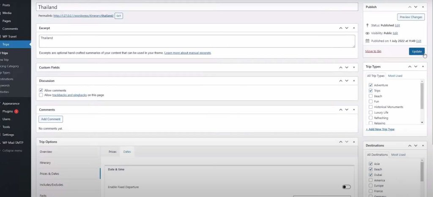Switch to the Dates tab
Image resolution: width=433 pixels, height=197 pixels.
[127, 152]
